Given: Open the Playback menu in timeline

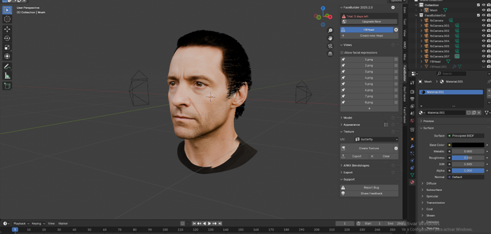Looking at the screenshot, I should 20,223.
